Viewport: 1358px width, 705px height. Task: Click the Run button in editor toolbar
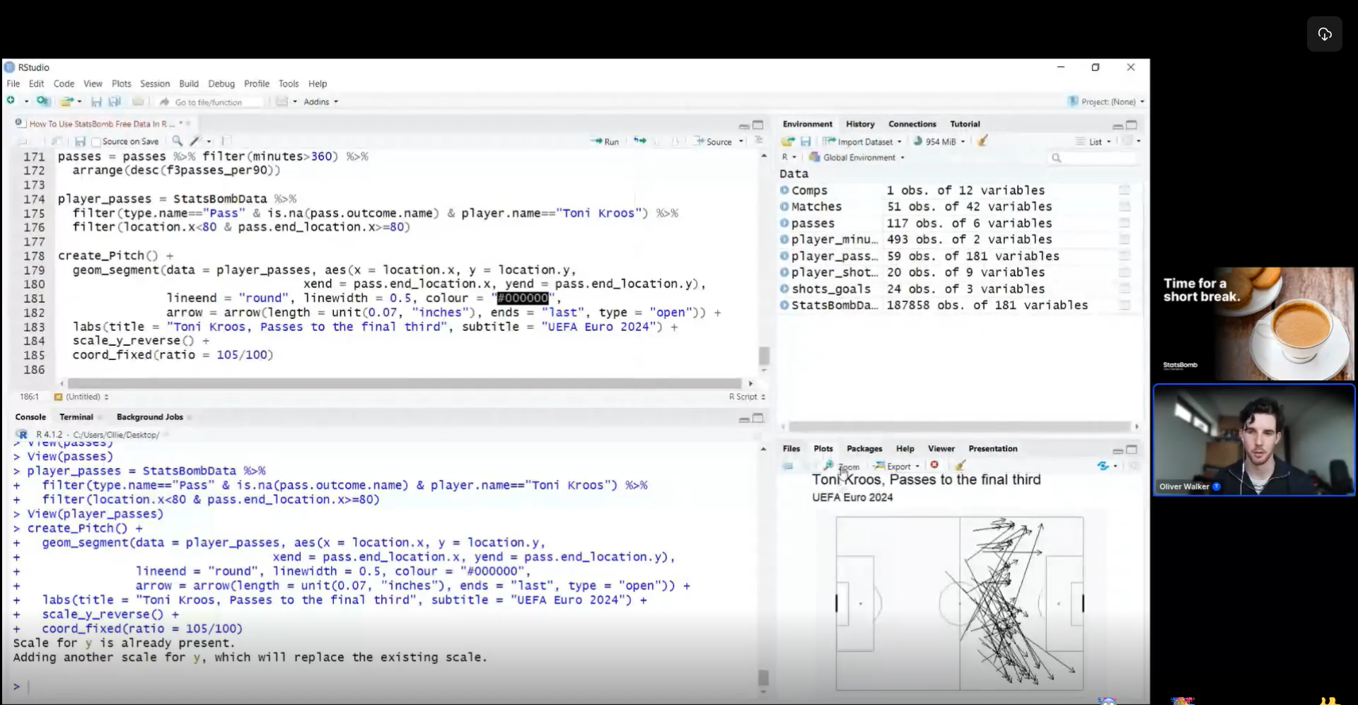(605, 141)
